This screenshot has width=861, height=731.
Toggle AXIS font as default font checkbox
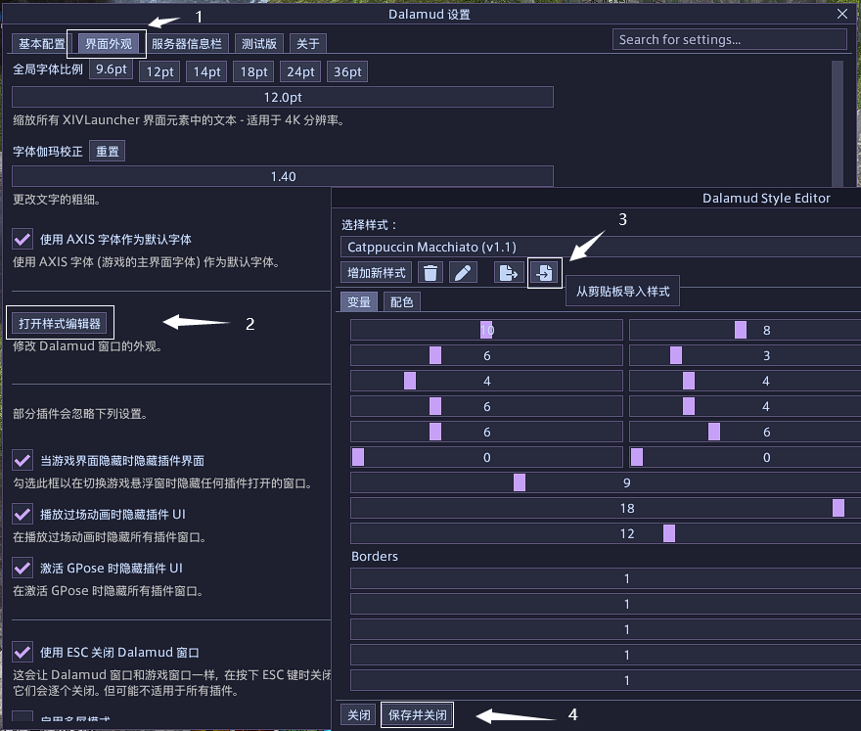tap(23, 239)
